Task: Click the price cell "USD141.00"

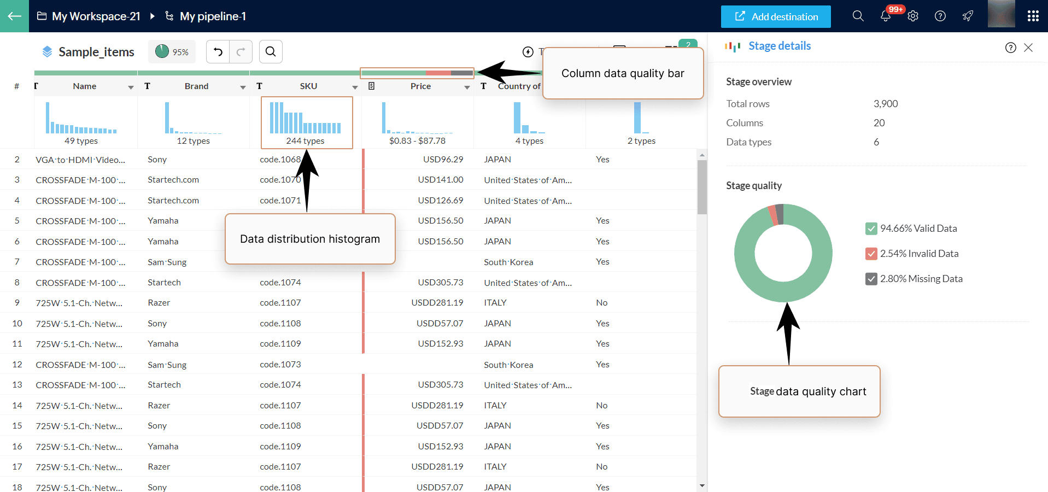Action: click(441, 180)
